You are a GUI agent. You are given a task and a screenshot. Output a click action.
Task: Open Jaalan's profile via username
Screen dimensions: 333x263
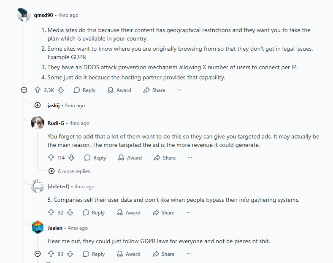(55, 228)
